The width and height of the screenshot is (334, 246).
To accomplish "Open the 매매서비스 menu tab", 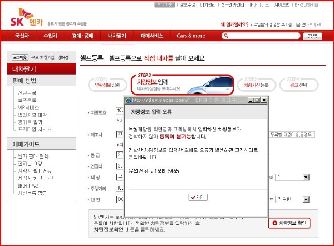I will point(151,36).
